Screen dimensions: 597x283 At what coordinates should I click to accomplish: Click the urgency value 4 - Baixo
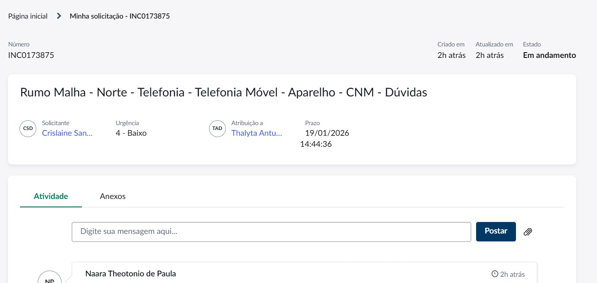coord(131,133)
